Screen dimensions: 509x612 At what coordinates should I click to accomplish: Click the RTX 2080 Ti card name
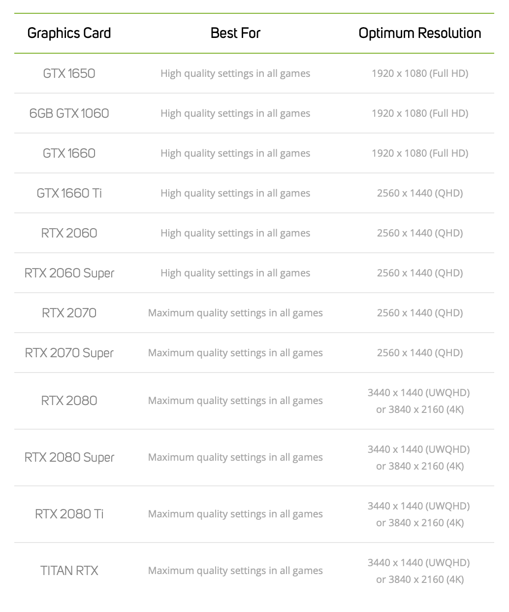[x=69, y=514]
